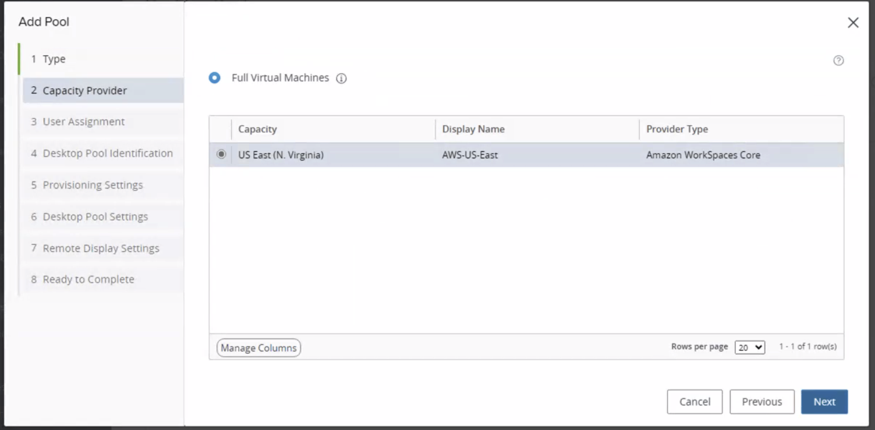Switch to the User Assignment step

(83, 122)
